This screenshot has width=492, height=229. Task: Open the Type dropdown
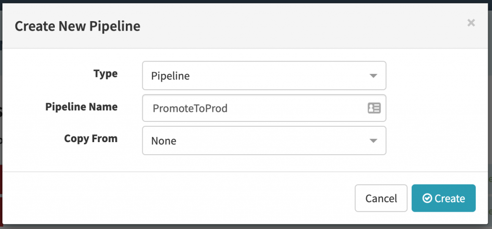click(264, 76)
